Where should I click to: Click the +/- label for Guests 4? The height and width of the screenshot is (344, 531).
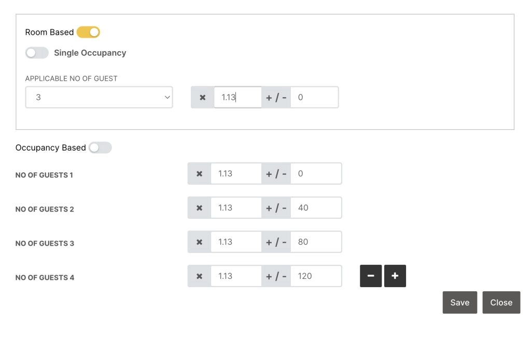coord(276,276)
